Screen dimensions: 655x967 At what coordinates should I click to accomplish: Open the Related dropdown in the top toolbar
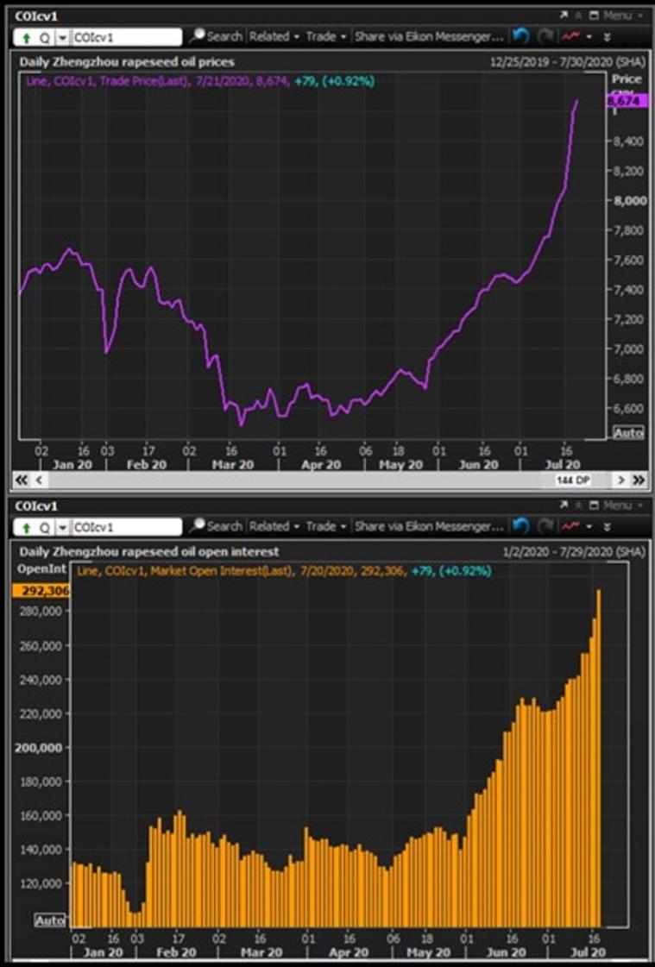274,37
